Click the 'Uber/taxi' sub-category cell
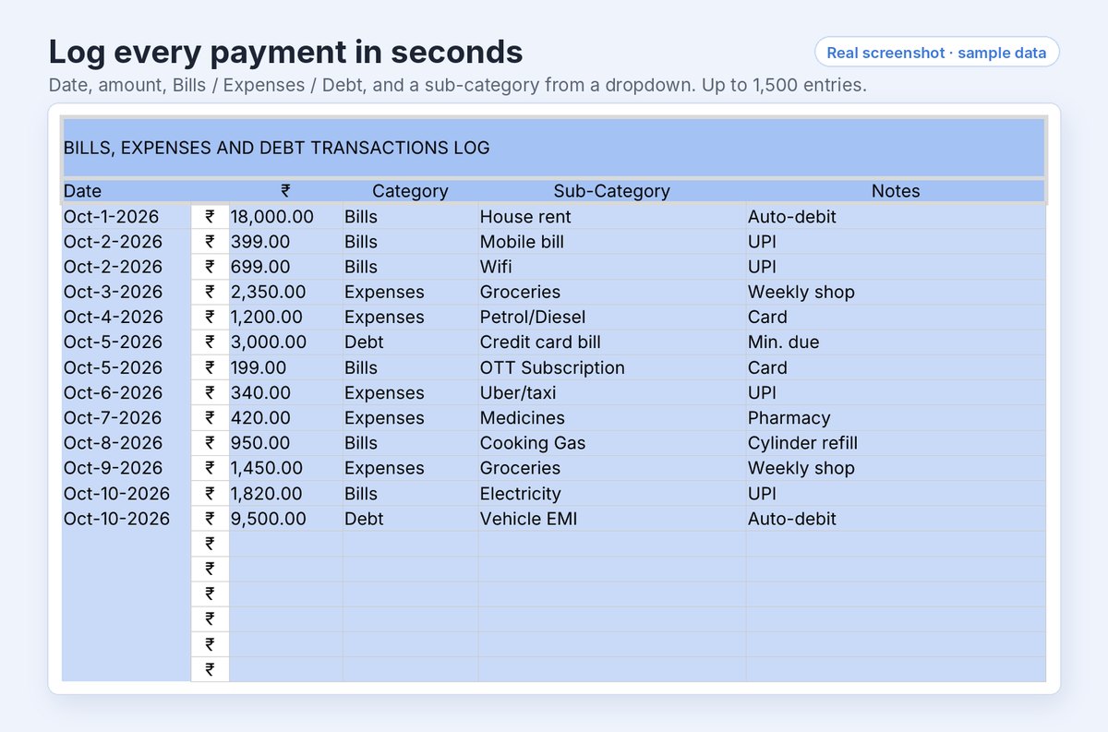The image size is (1108, 732). (612, 393)
